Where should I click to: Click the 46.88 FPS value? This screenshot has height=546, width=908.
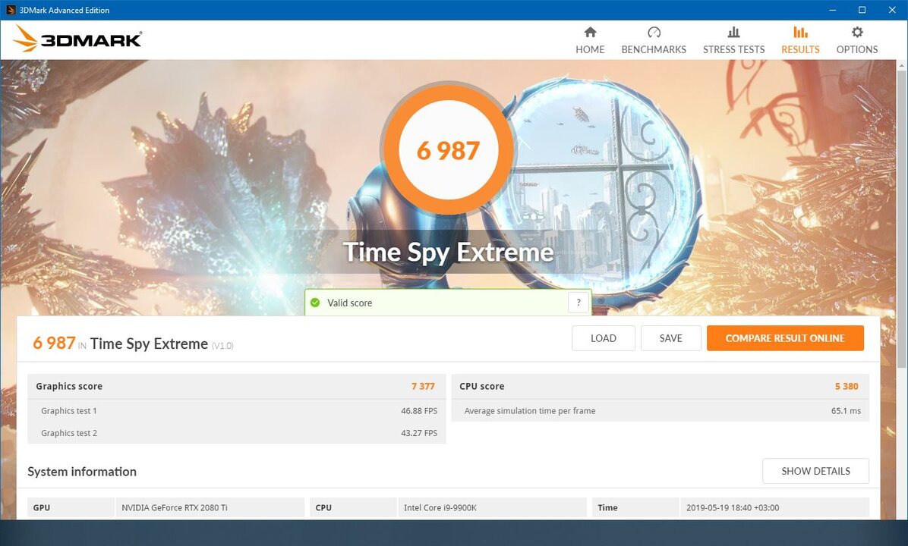tap(419, 411)
